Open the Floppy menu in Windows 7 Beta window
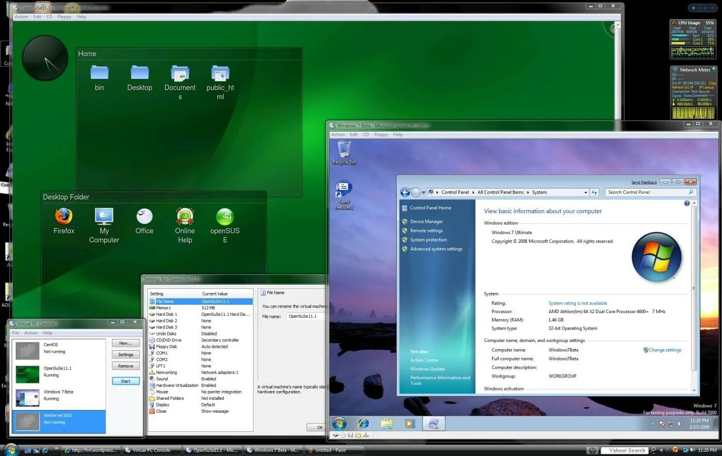This screenshot has width=722, height=456. point(381,135)
